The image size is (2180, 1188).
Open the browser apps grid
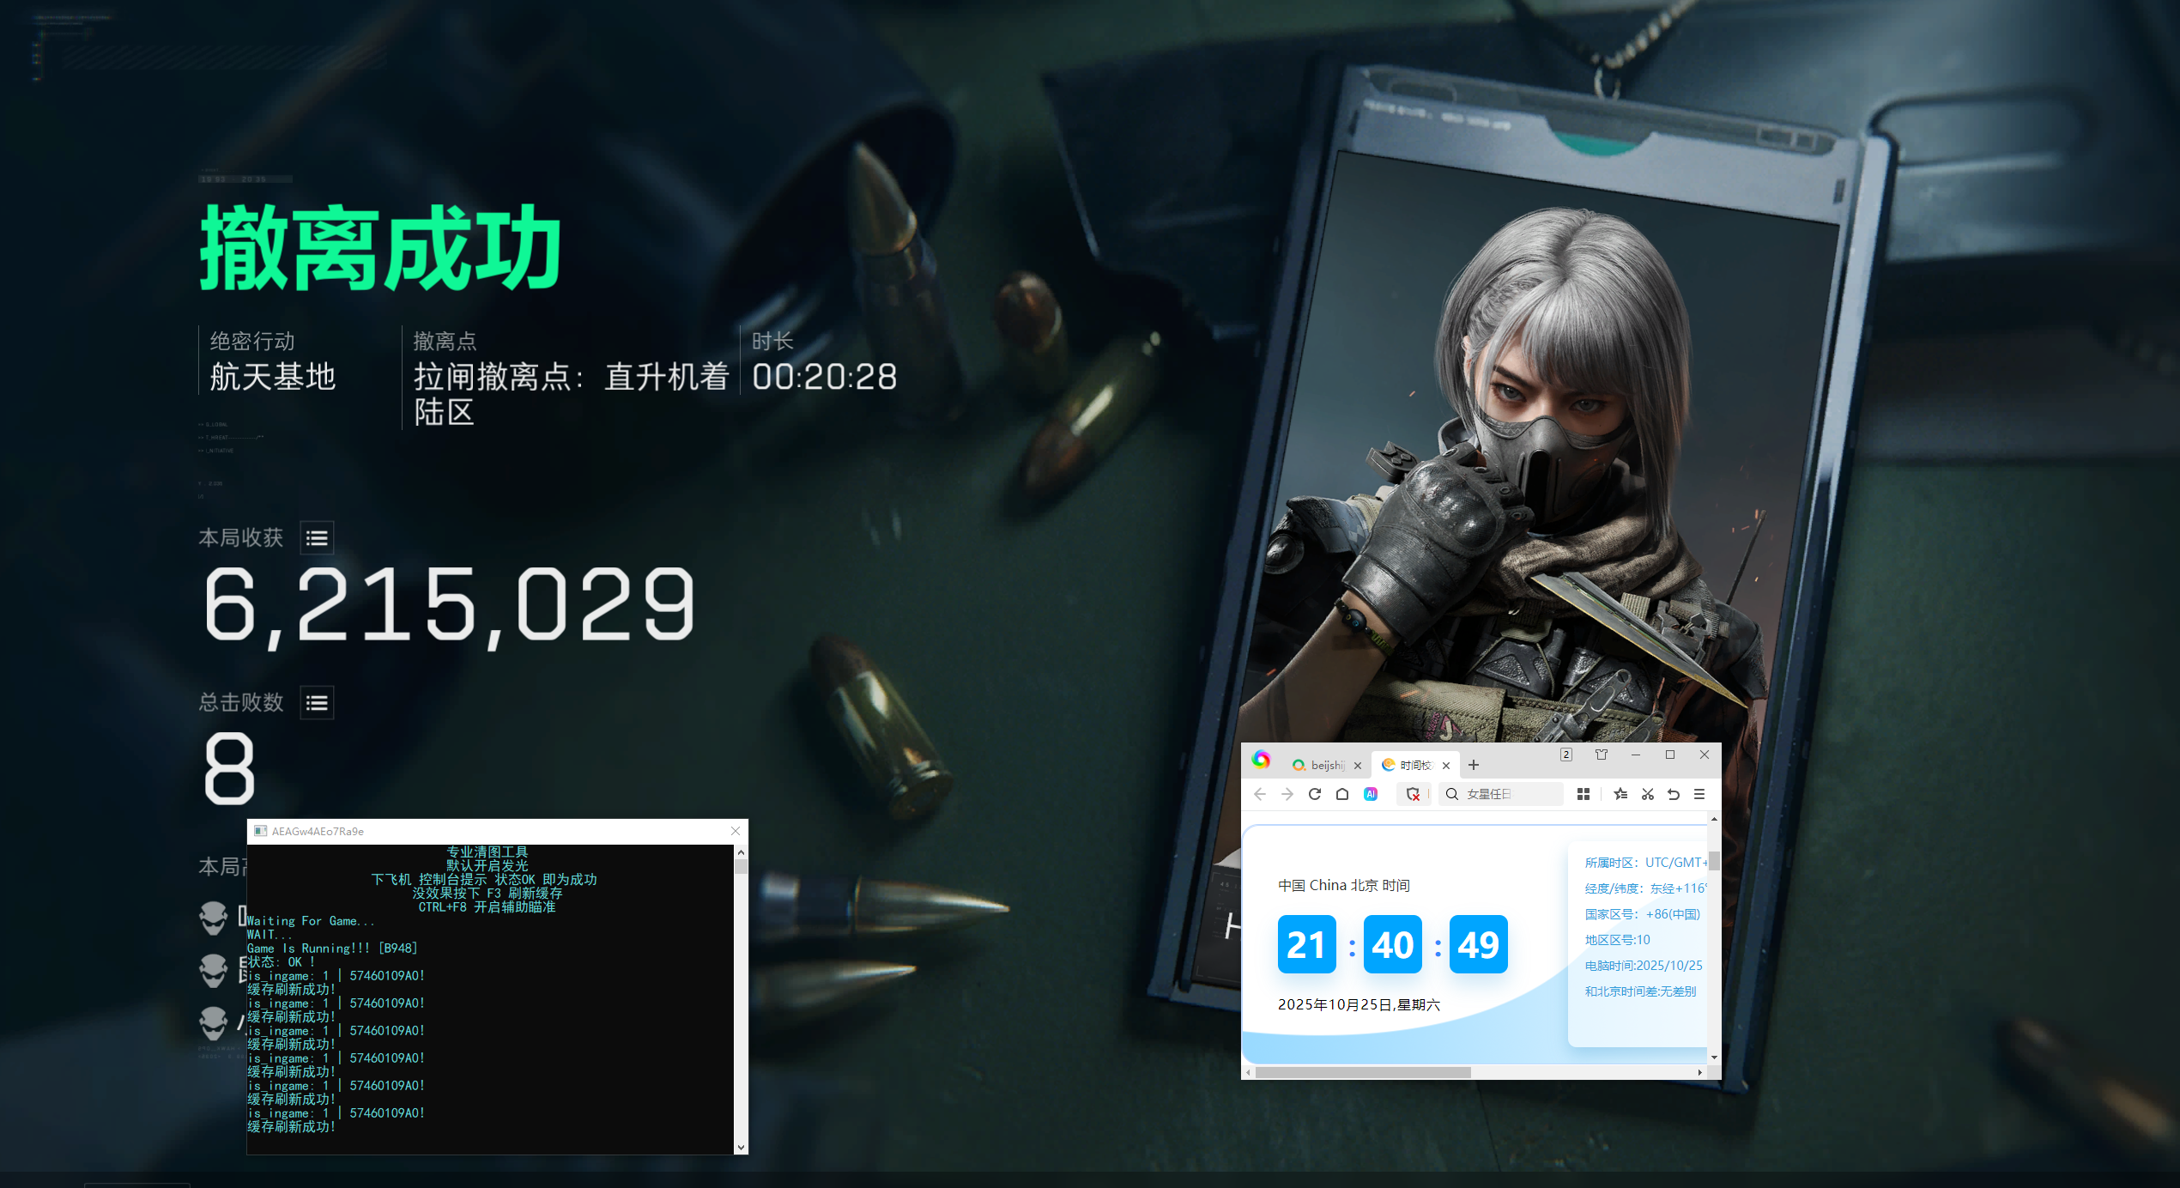point(1584,794)
